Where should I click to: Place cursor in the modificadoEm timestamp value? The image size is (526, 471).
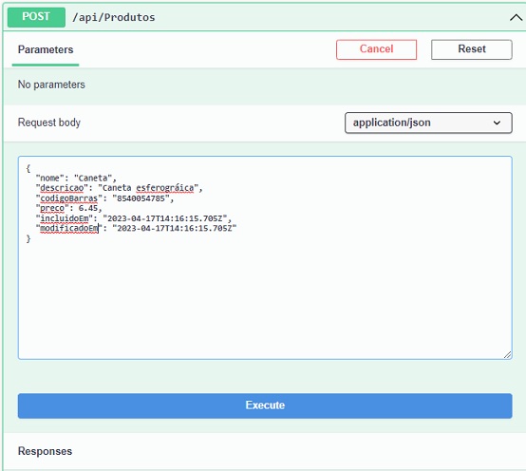(x=175, y=229)
